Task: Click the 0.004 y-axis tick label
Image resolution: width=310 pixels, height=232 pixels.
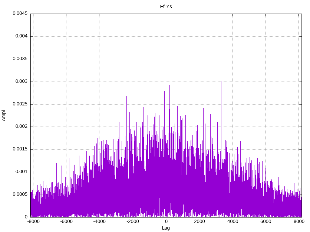Action: (x=21, y=36)
